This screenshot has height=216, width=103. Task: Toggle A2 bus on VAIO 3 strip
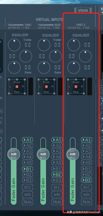(87, 146)
